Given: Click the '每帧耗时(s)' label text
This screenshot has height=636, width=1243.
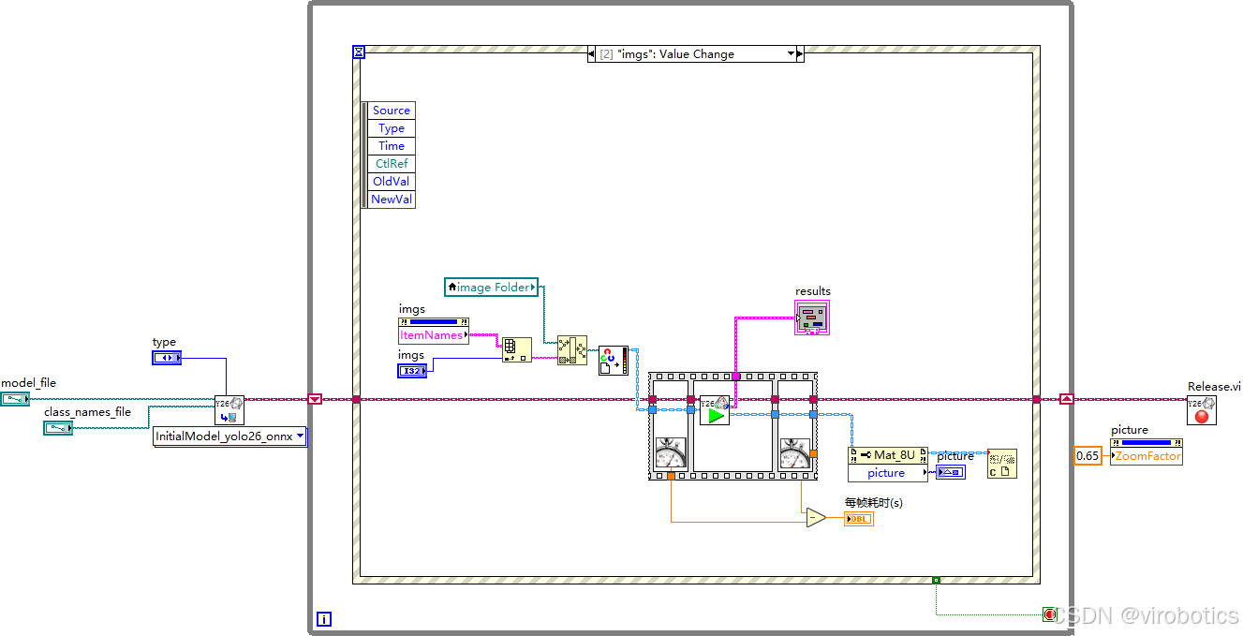Looking at the screenshot, I should pos(873,503).
